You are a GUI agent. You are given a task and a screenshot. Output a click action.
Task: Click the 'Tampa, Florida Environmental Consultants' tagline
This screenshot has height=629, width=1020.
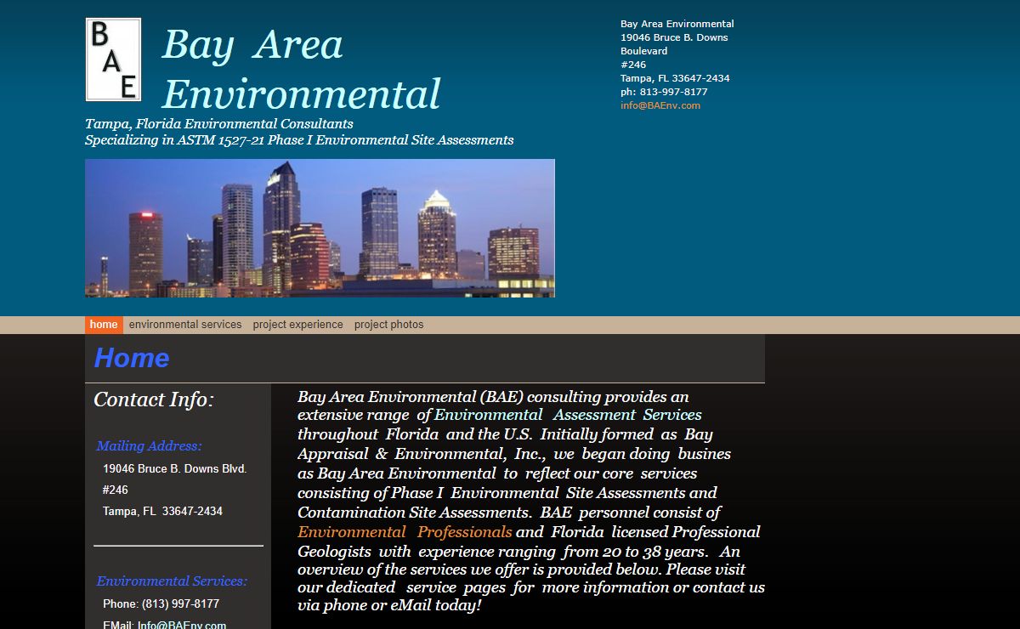(x=219, y=124)
